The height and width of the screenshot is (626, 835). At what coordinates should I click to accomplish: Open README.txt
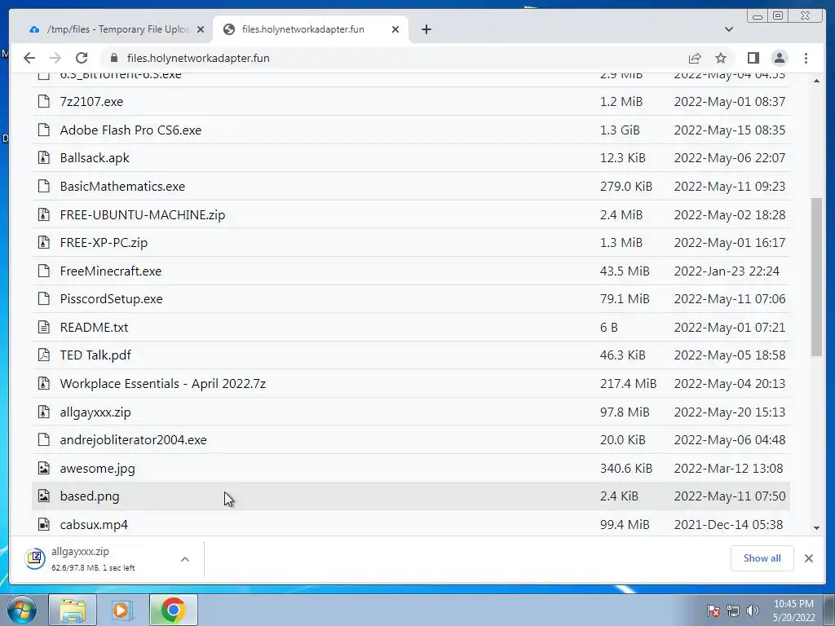pos(94,327)
